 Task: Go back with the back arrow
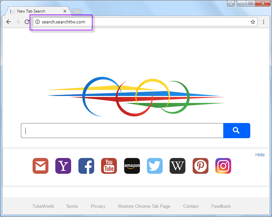click(9, 22)
